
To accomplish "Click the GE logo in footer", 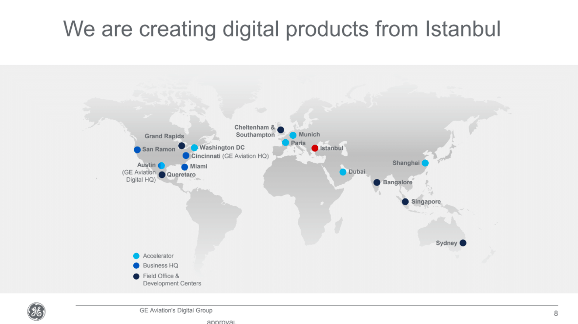I will click(36, 312).
